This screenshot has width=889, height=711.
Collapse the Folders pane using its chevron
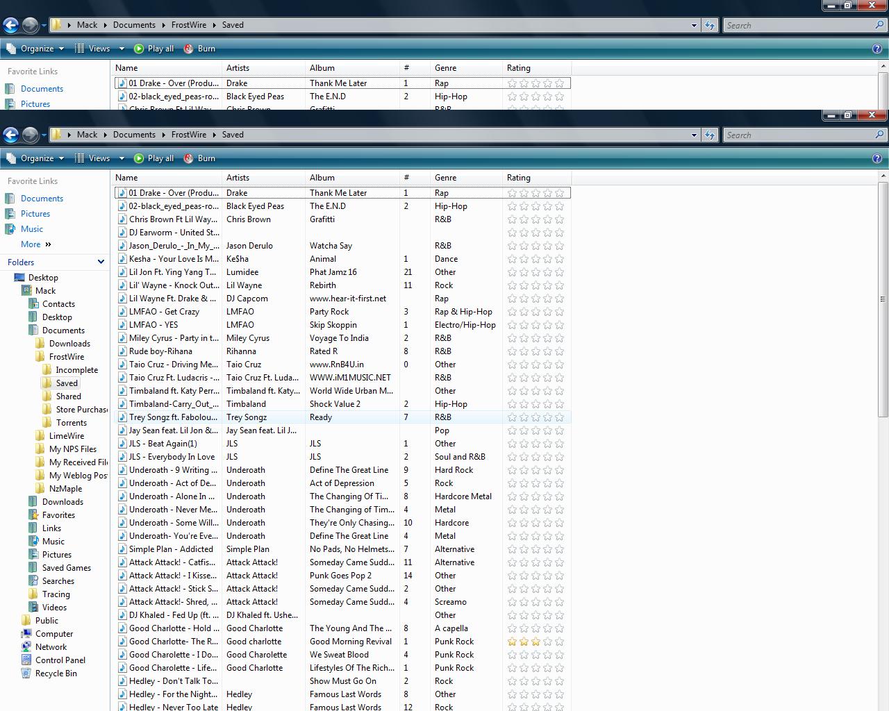pos(101,262)
